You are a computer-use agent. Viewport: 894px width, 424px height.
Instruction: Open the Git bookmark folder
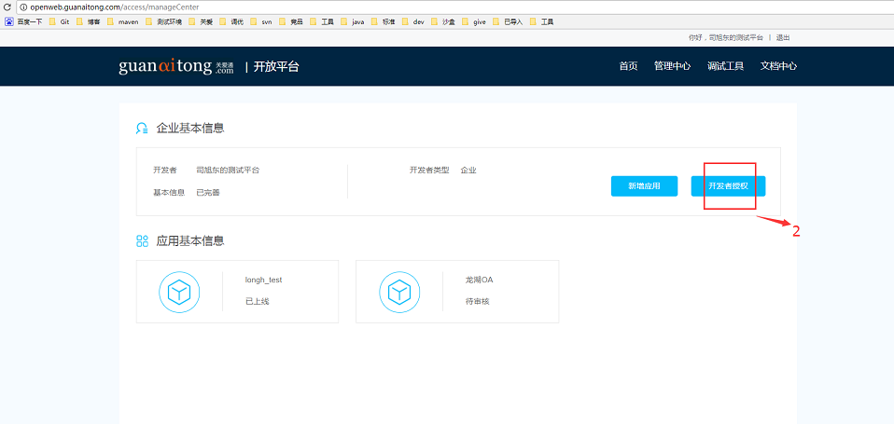(x=60, y=22)
